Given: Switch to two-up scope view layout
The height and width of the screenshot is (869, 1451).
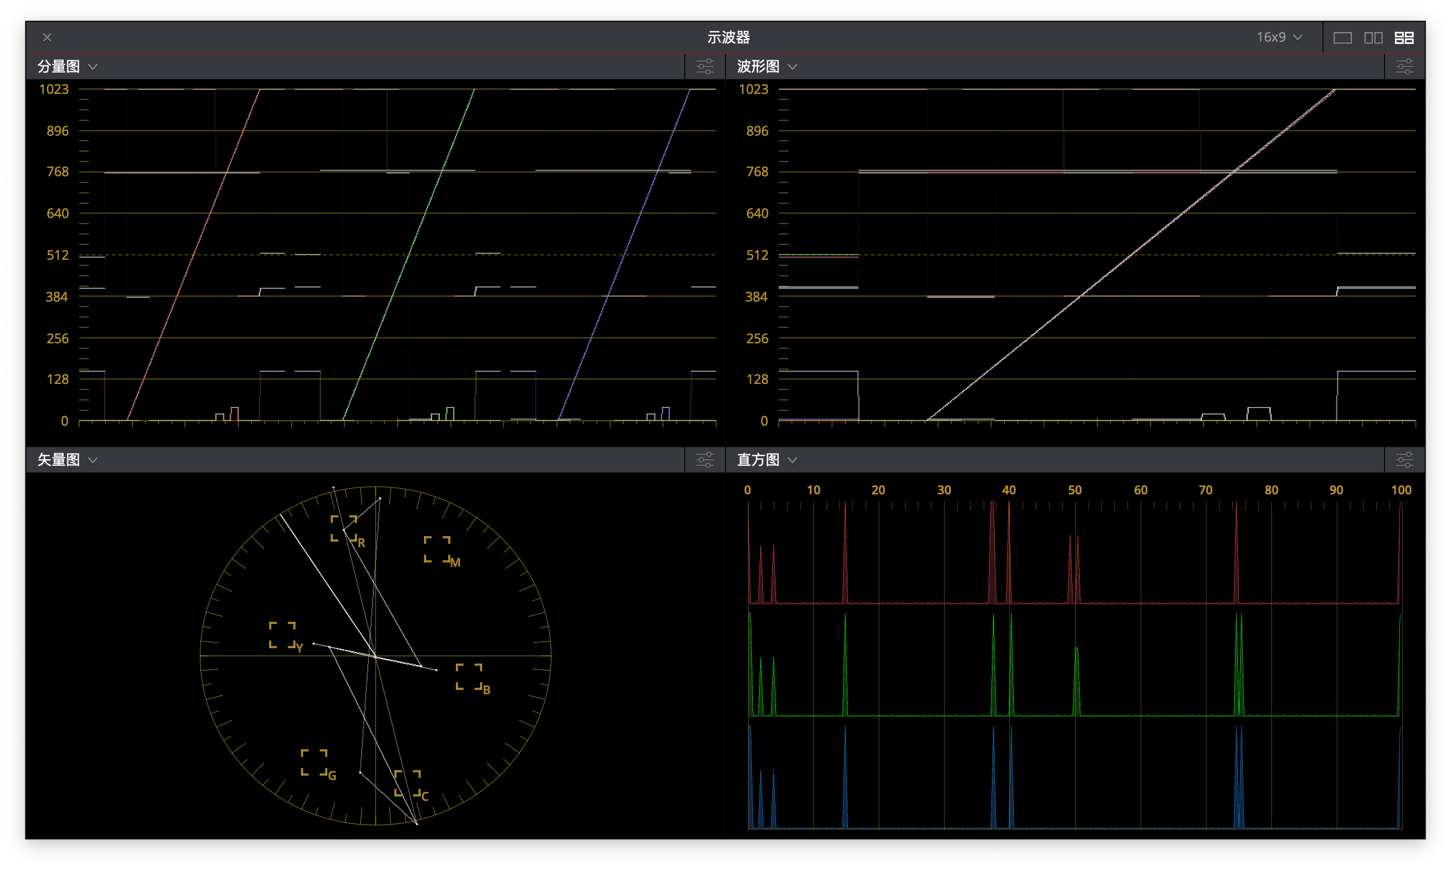Looking at the screenshot, I should (1373, 38).
